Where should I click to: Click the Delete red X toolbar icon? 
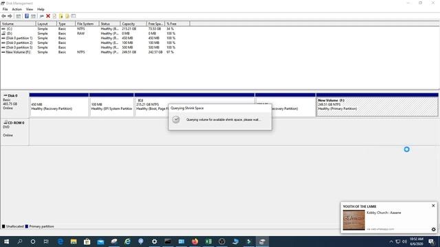point(48,16)
